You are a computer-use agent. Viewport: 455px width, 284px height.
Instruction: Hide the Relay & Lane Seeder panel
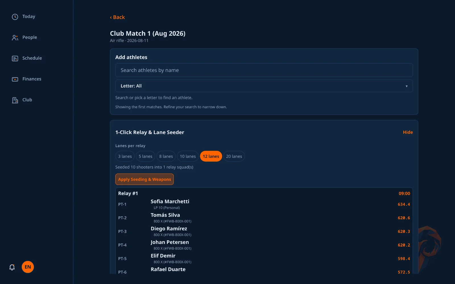pyautogui.click(x=408, y=132)
